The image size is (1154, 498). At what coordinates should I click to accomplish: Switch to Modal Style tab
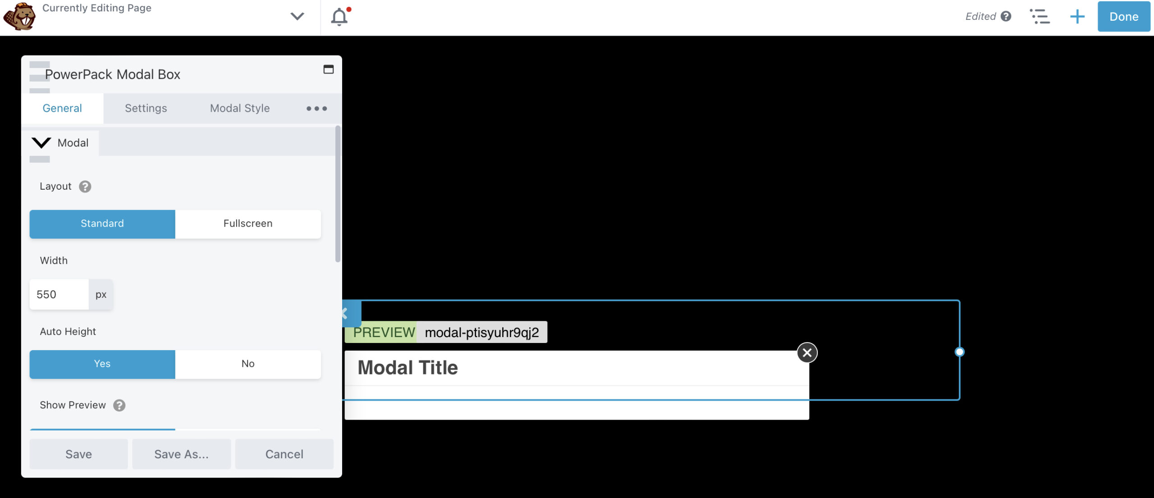[x=239, y=107]
